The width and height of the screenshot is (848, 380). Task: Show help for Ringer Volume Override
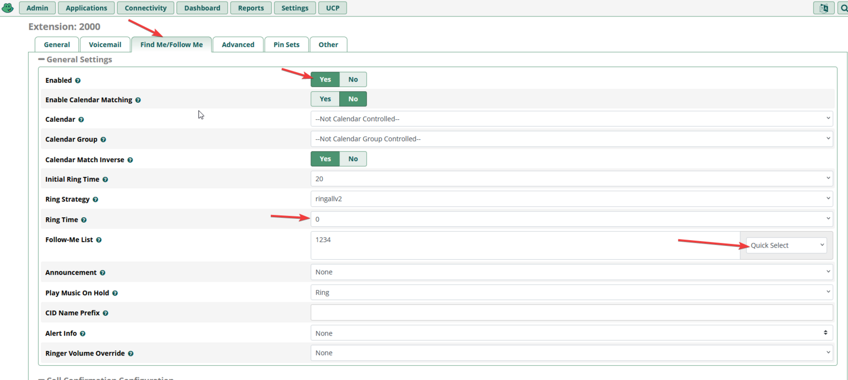(x=130, y=354)
